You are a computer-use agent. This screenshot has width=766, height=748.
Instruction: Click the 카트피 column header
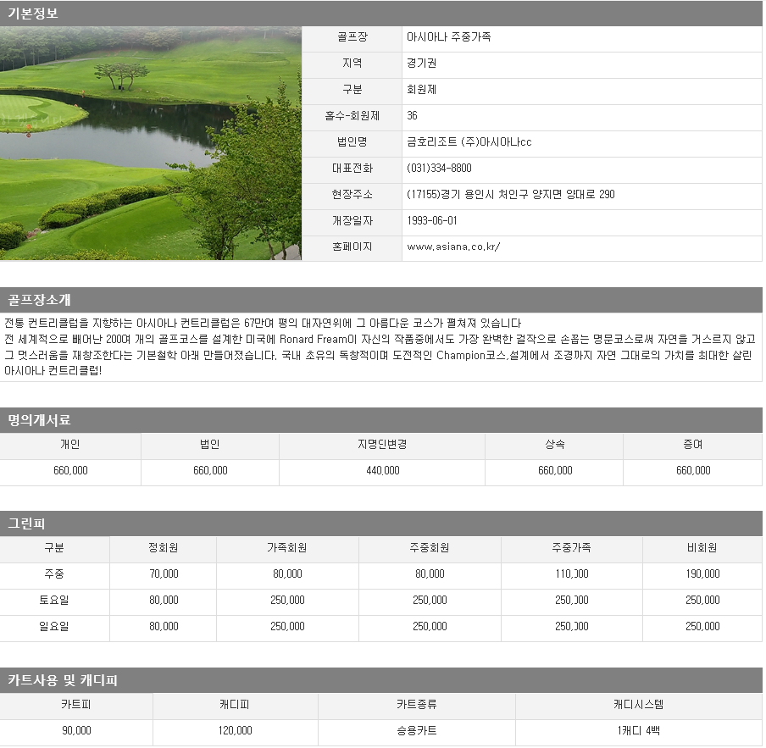coord(76,705)
